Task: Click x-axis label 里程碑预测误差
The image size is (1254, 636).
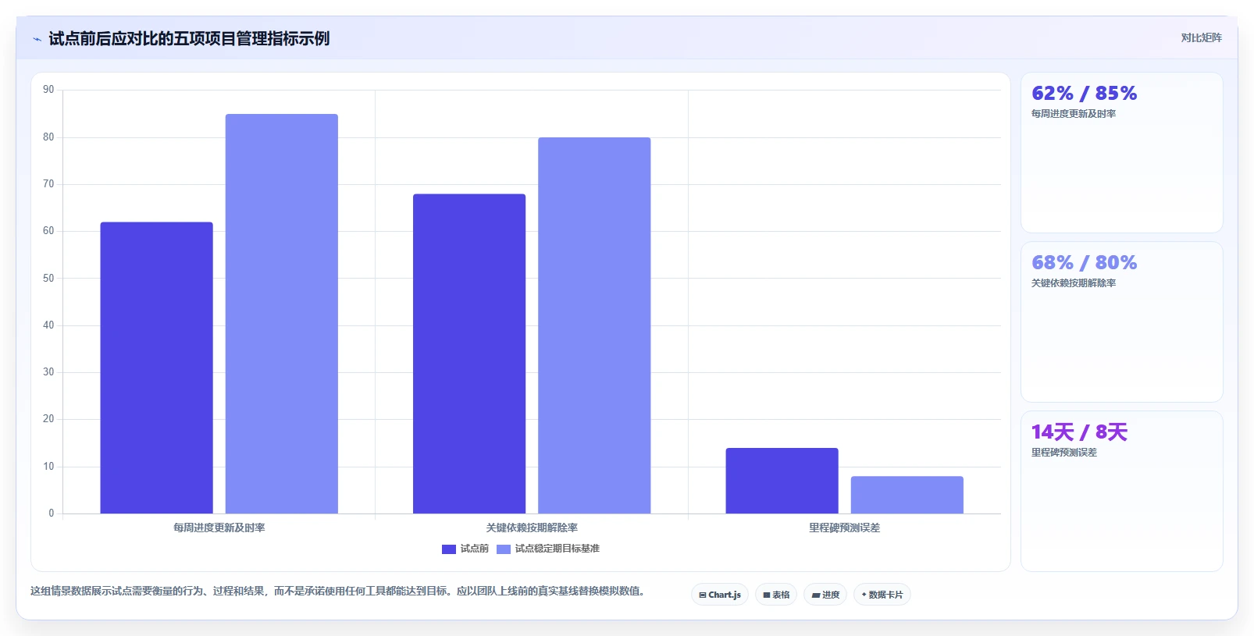Action: click(x=844, y=528)
